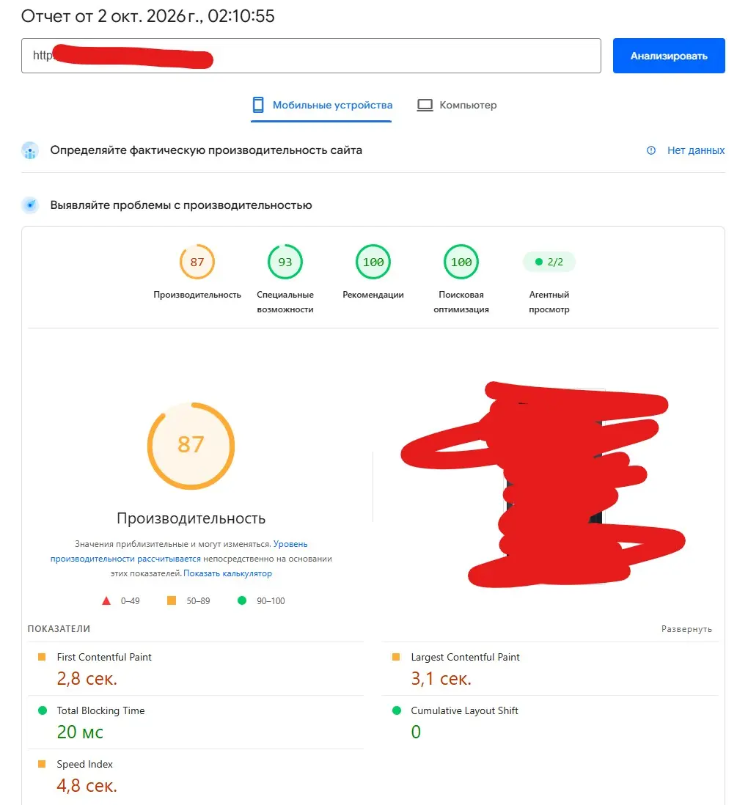Open the Нет данных link
Screen dimensions: 748x805
point(696,150)
